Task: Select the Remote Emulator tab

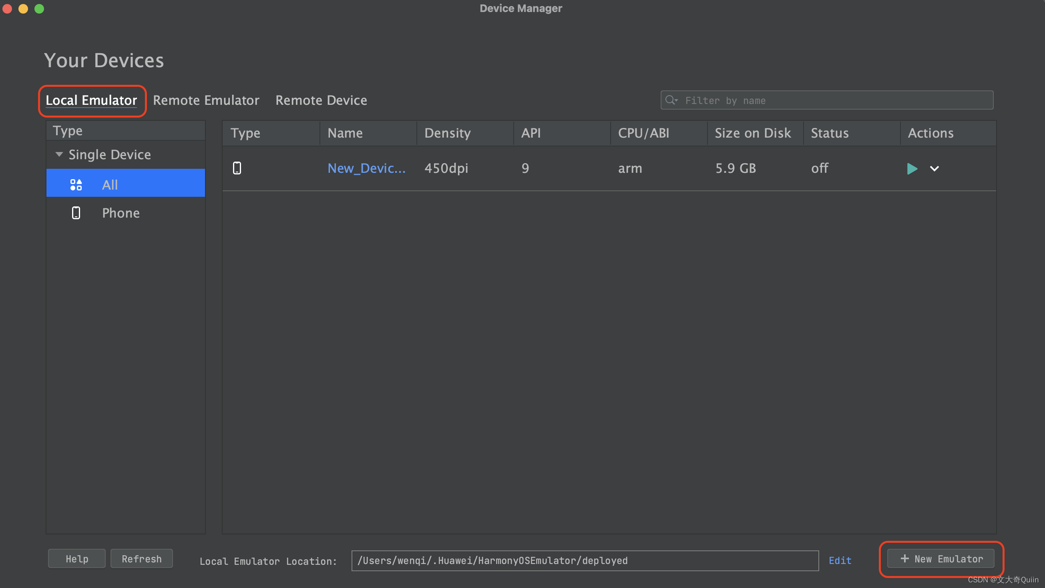Action: [x=206, y=100]
